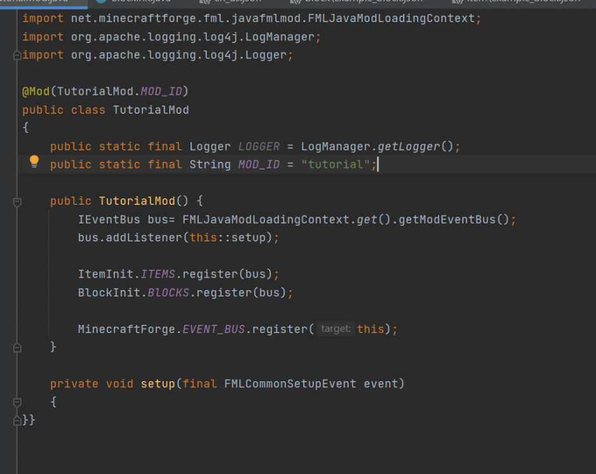Collapse the TutorialMod constructor fold start marker

click(17, 202)
